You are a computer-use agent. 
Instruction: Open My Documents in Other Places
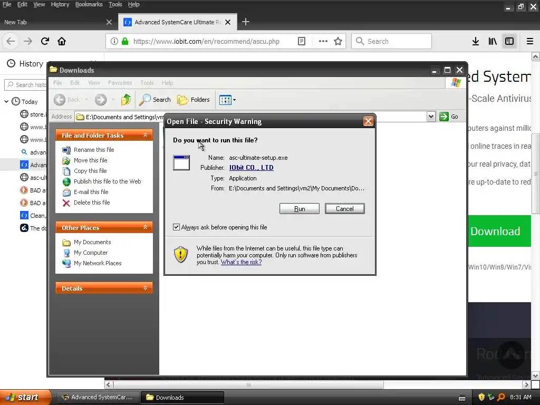pos(92,243)
